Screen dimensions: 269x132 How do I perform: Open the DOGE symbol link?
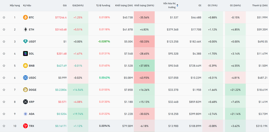[32, 90]
